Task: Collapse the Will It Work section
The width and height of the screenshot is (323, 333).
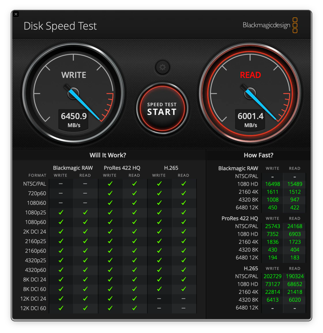Action: pos(108,155)
